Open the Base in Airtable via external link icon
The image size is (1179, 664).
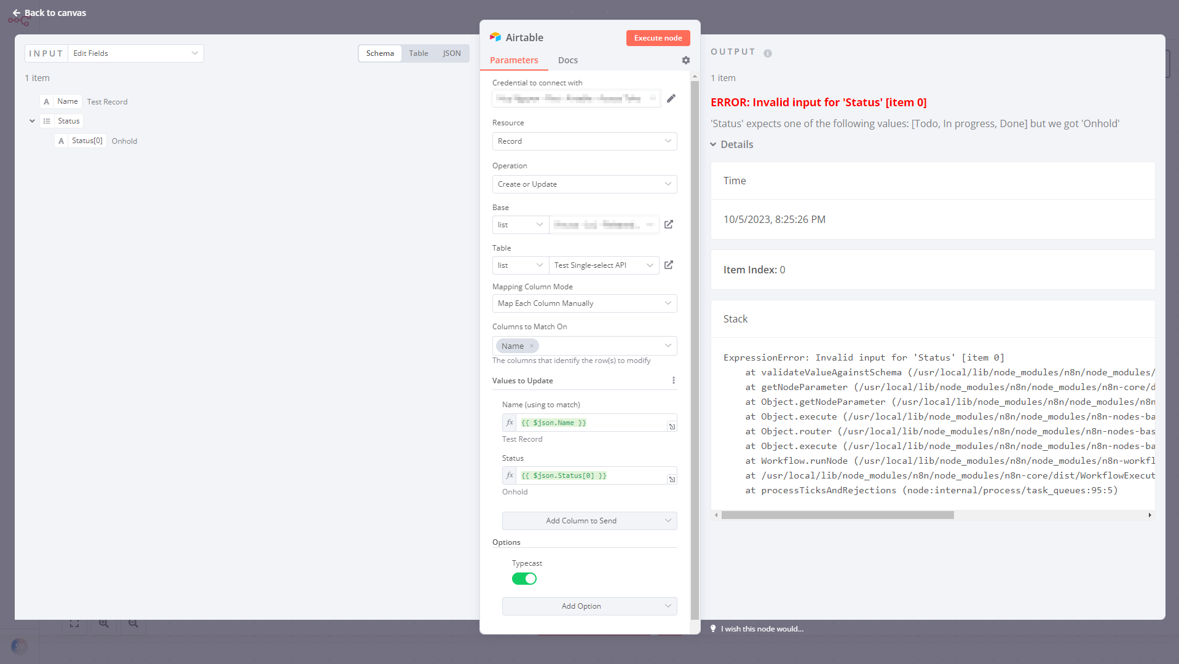pos(669,225)
